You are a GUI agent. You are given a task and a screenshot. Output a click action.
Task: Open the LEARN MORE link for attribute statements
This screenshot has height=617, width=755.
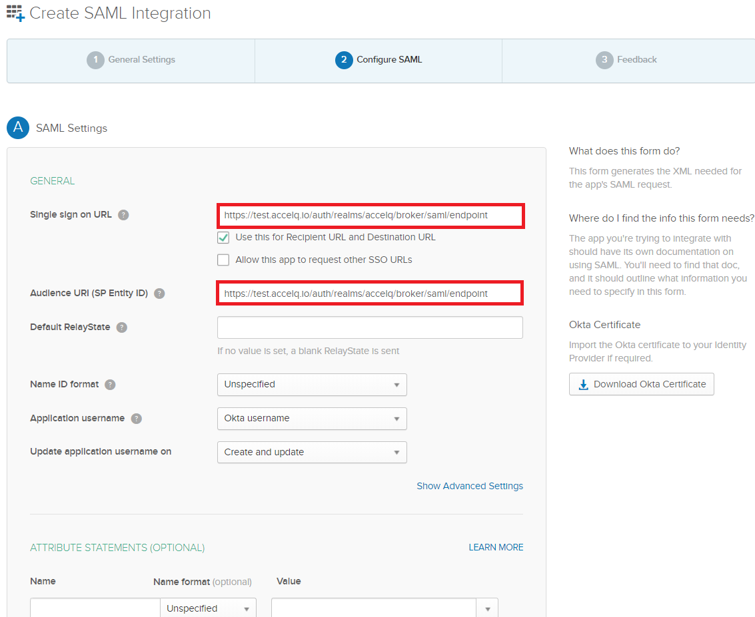(x=496, y=547)
